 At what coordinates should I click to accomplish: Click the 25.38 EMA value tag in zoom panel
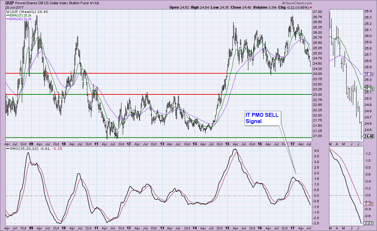[369, 74]
